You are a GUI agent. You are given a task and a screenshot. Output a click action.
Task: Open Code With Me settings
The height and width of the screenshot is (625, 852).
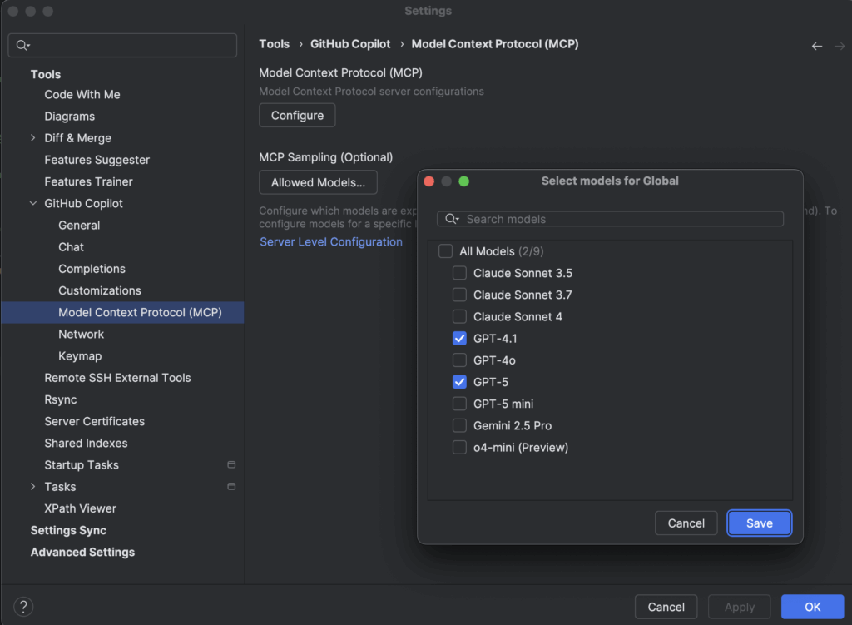(x=82, y=95)
